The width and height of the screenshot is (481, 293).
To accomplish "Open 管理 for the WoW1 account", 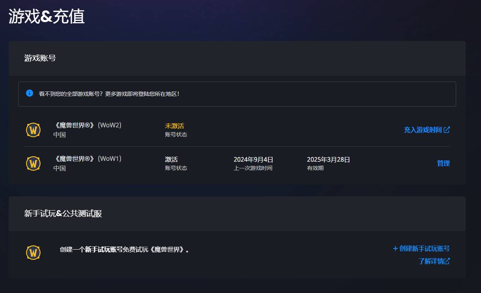I will pos(443,163).
